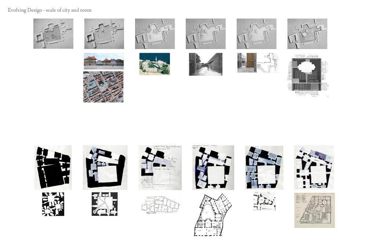
Task: Click the large floor plan with oval hall
Action: pos(213,215)
